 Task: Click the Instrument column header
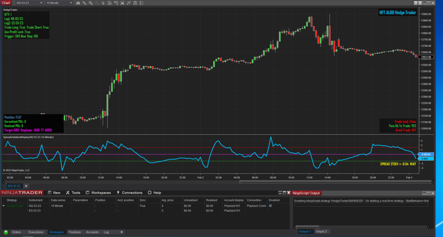(x=36, y=200)
